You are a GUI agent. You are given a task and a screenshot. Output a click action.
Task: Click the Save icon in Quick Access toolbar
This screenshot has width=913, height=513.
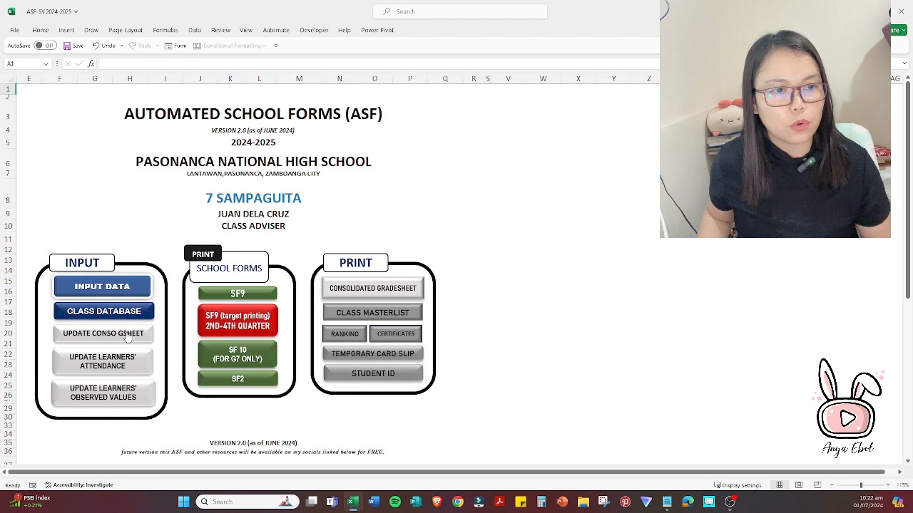[x=67, y=46]
